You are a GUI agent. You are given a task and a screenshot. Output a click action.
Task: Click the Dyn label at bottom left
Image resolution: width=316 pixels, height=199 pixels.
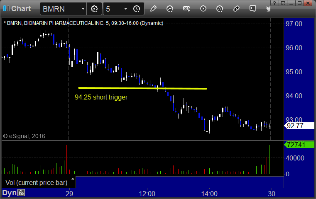[x=9, y=193]
